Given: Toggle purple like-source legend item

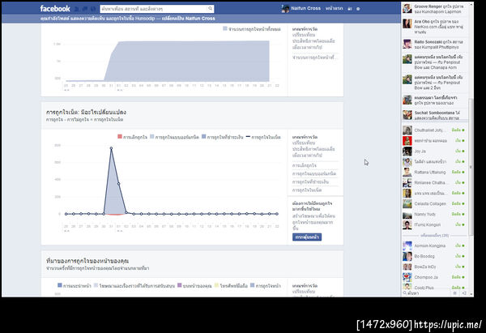Looking at the screenshot, I should [x=194, y=285].
